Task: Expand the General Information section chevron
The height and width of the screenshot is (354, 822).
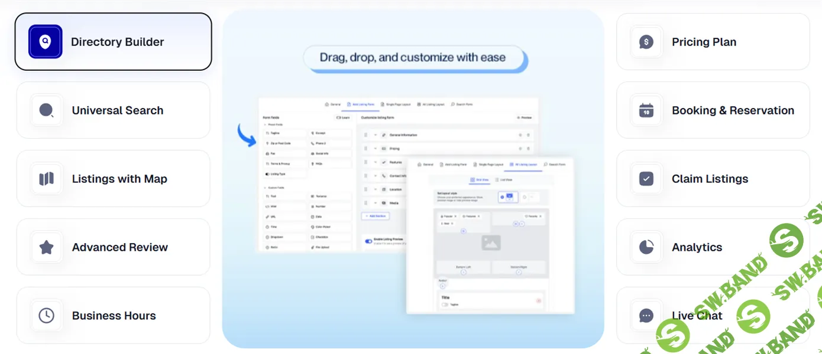Action: point(376,135)
